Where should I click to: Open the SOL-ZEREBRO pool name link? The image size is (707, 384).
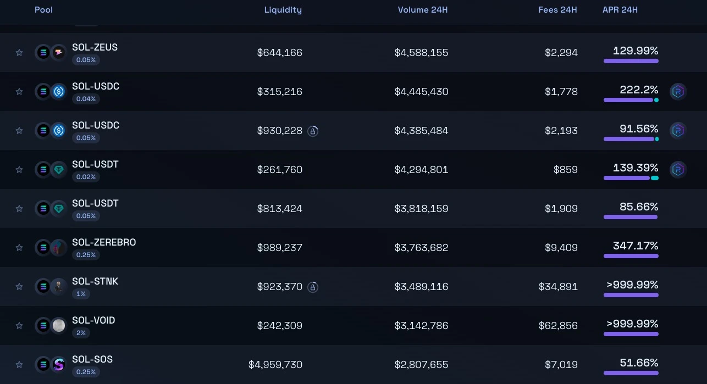click(x=104, y=242)
